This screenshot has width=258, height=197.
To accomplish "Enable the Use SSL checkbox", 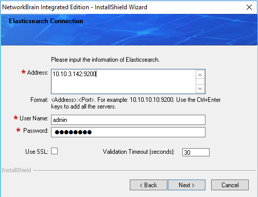I will click(54, 151).
